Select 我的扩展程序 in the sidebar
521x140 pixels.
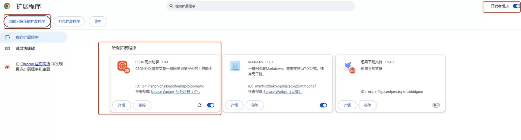33,37
